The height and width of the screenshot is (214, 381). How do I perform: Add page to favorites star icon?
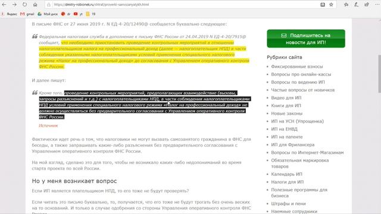(x=331, y=5)
